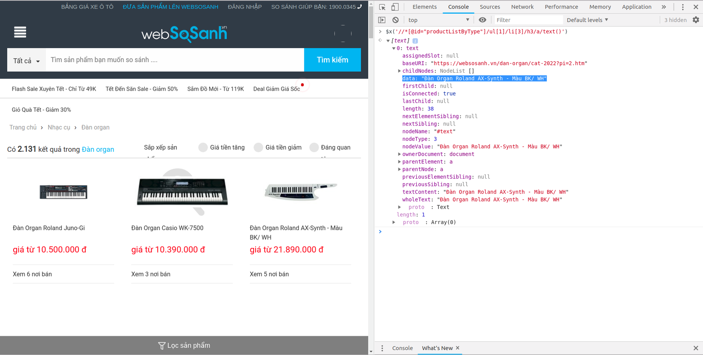703x355 pixels.
Task: Select the Console tab in the bottom drawer
Action: (402, 348)
